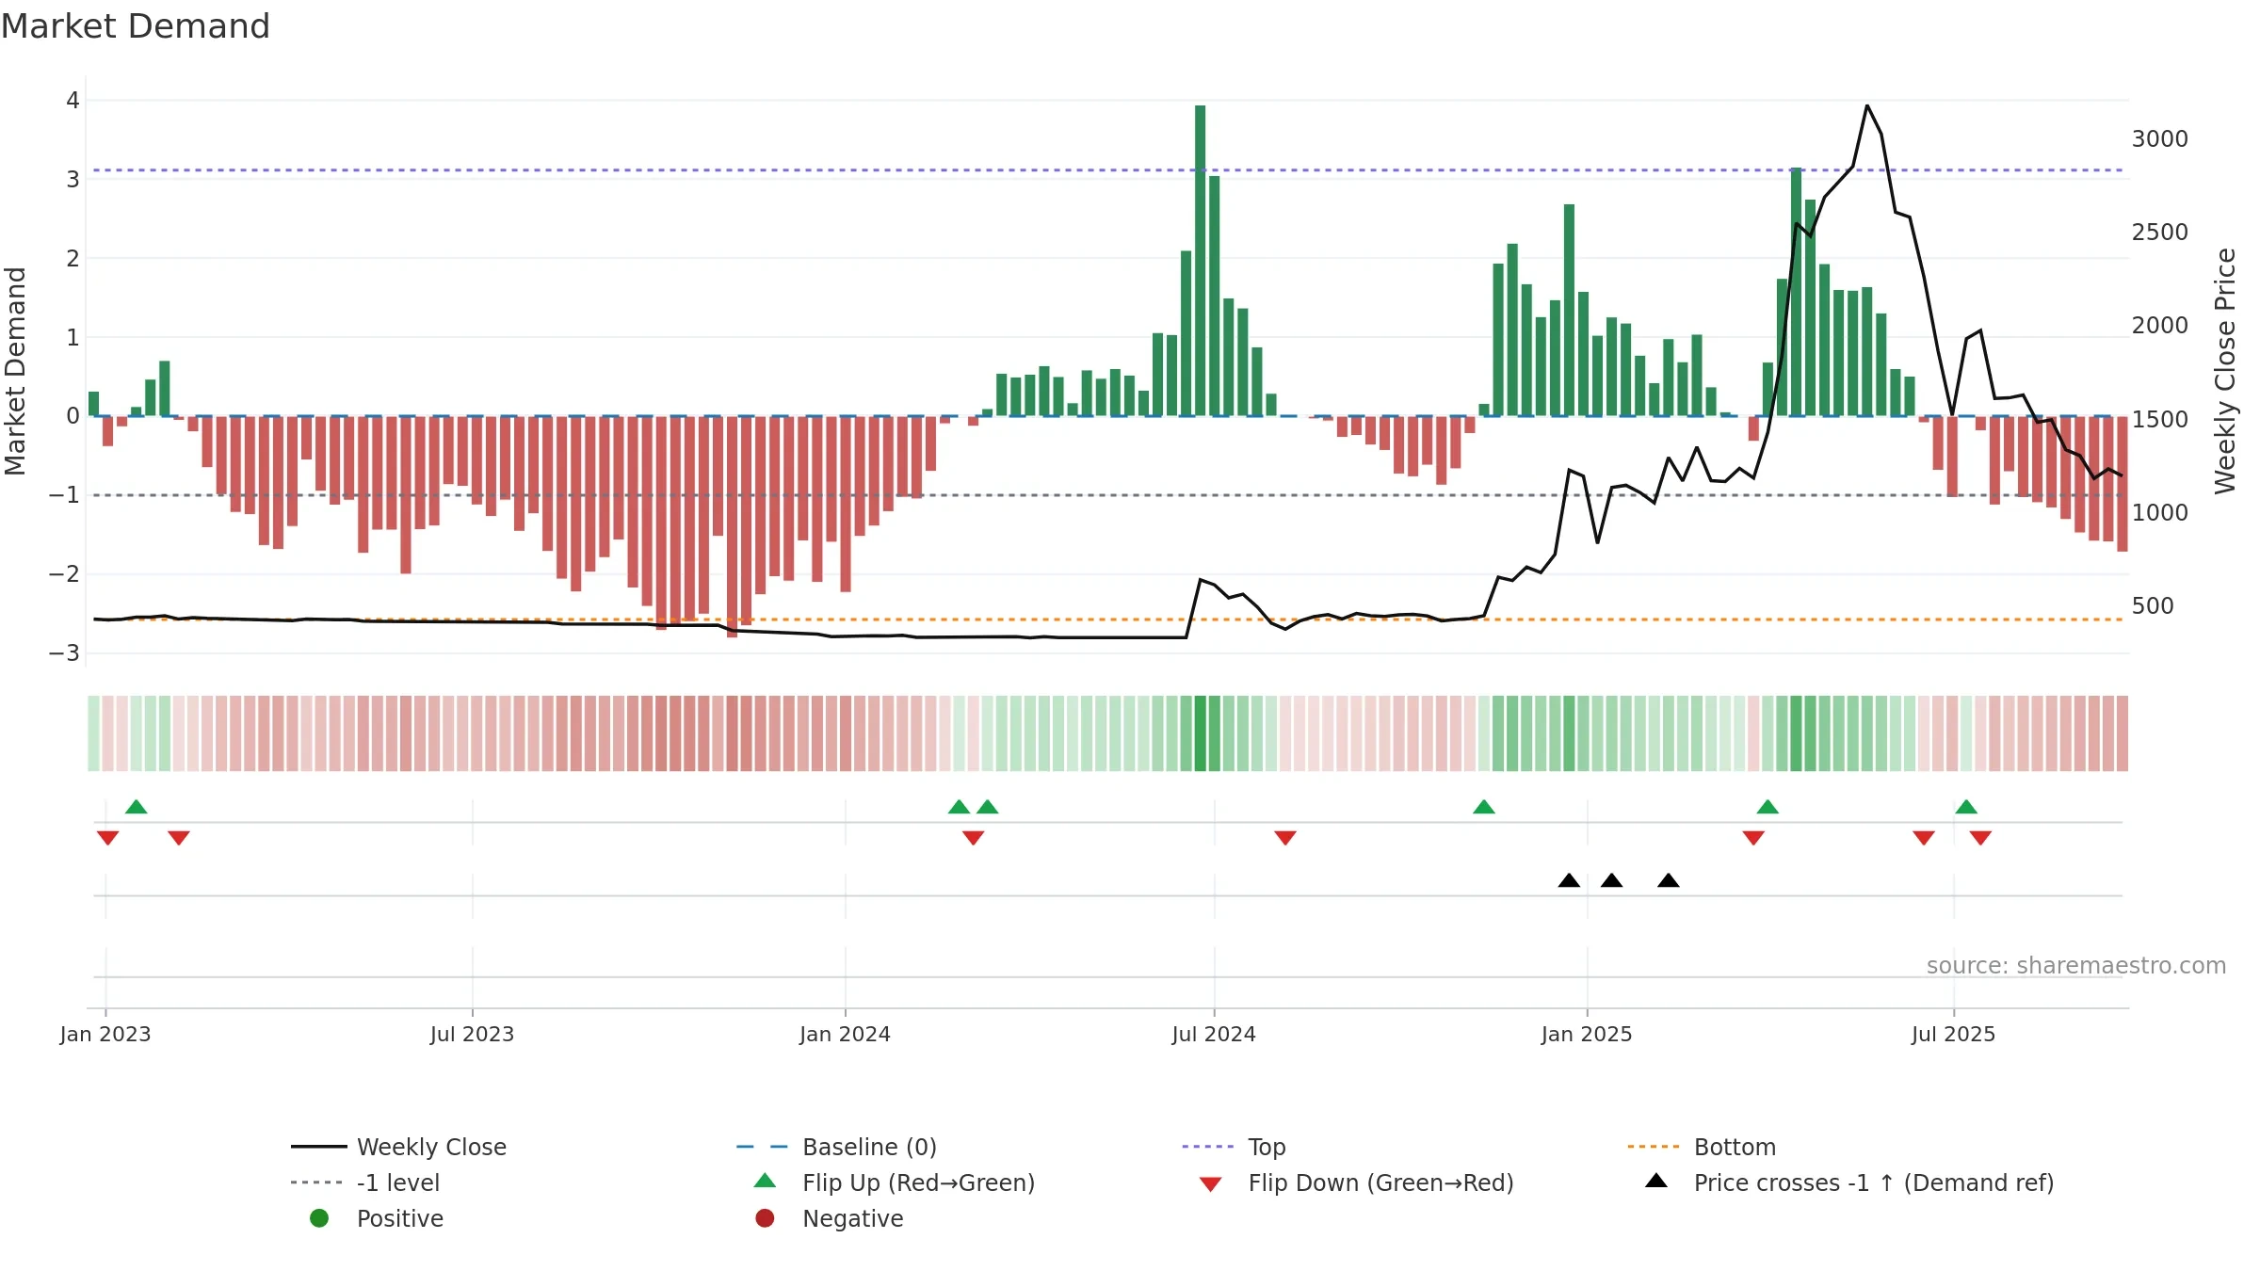
Task: Click the Flip Down marker just after Jul 2024
Action: tap(1285, 838)
